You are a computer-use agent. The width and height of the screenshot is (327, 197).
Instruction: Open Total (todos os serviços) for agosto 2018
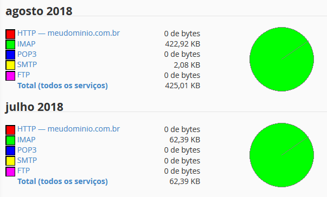(62, 86)
